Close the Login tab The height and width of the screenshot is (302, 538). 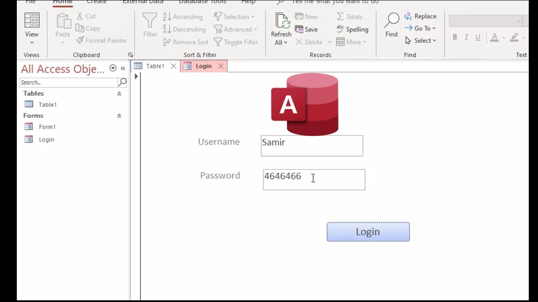tap(221, 66)
